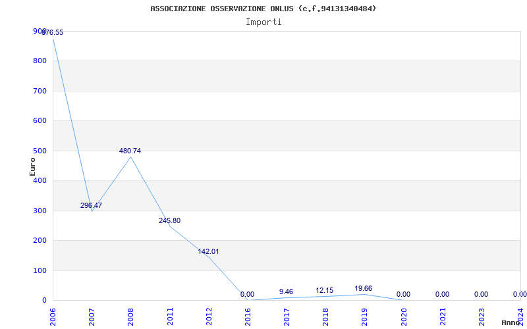This screenshot has width=527, height=329.
Task: Select data label 9.46
Action: [286, 291]
